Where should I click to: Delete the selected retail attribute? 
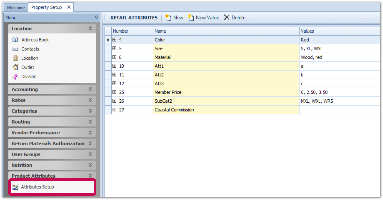coord(234,18)
